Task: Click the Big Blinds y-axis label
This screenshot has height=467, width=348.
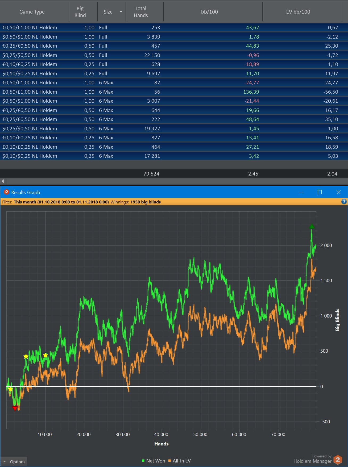Action: tap(338, 320)
